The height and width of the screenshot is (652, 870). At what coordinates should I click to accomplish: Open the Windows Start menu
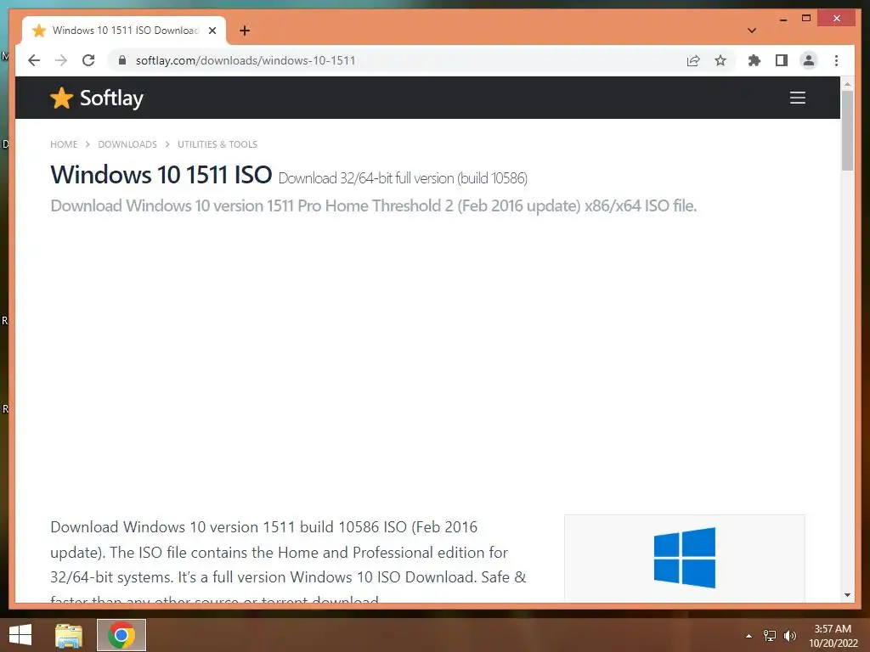(x=20, y=635)
